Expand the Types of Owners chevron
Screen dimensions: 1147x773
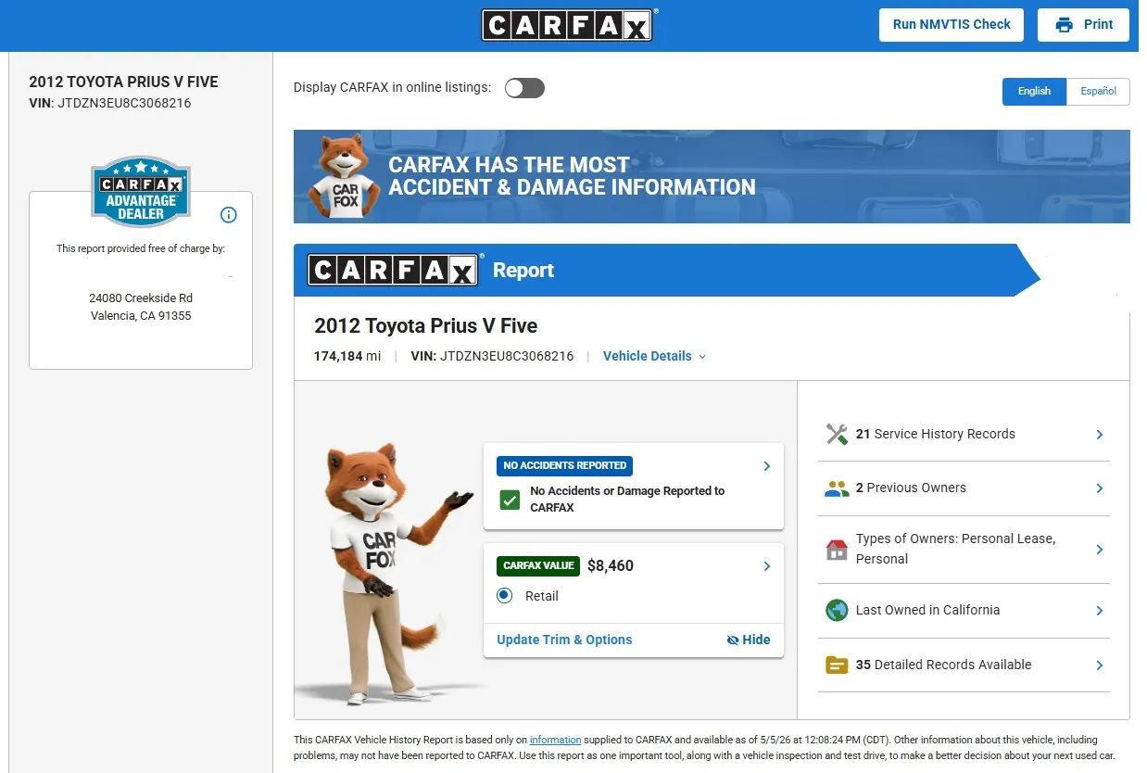tap(1100, 550)
